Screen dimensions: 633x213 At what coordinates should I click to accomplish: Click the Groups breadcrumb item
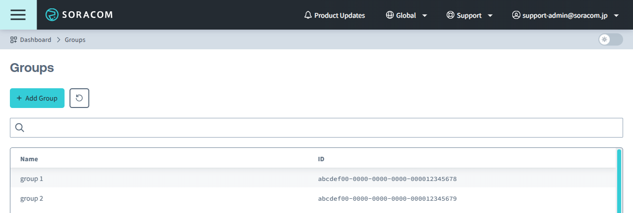tap(75, 39)
